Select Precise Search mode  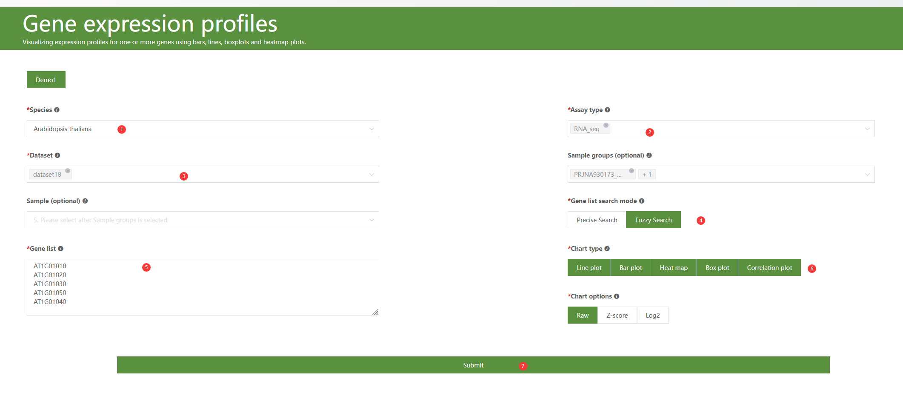pos(597,220)
